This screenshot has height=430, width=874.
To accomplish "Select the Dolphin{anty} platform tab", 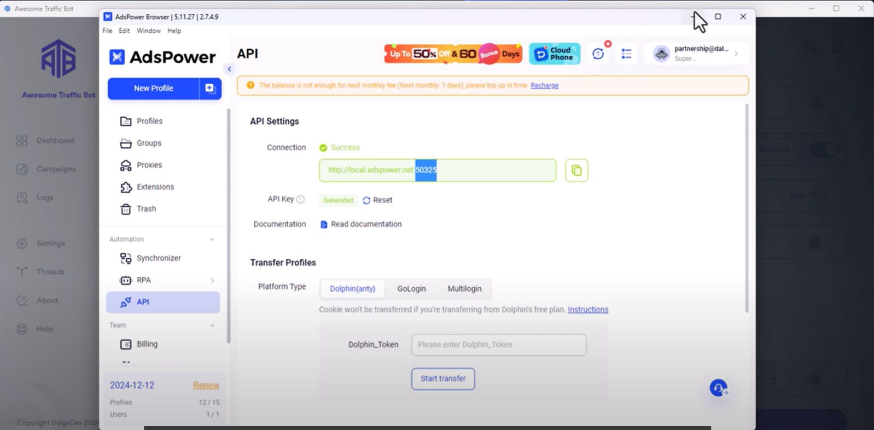I will click(352, 289).
